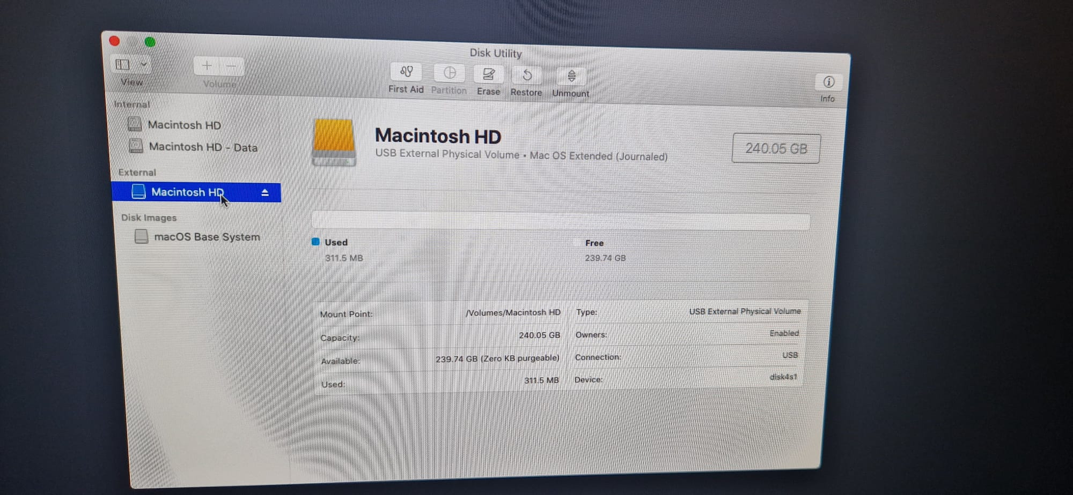Click the Erase toolbar icon

pos(489,74)
